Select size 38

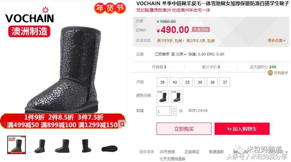click(x=162, y=82)
